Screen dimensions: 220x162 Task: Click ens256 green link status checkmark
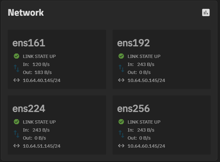point(121,122)
